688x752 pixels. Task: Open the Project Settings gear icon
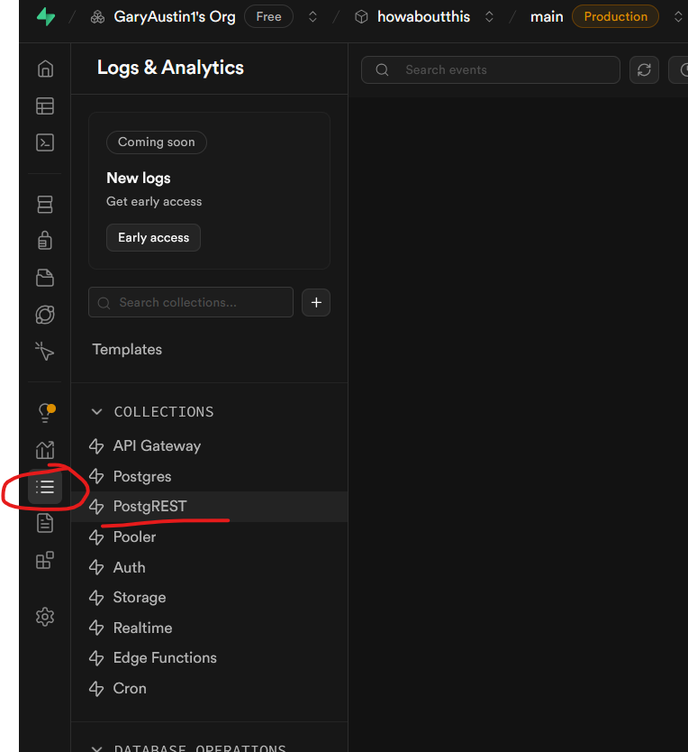[x=45, y=617]
